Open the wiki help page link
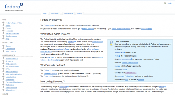The image size is (175, 96). (146, 29)
